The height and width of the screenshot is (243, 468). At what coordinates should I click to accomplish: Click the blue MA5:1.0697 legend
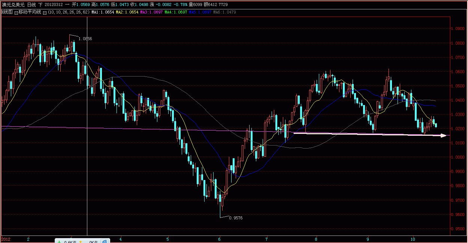[x=200, y=12]
